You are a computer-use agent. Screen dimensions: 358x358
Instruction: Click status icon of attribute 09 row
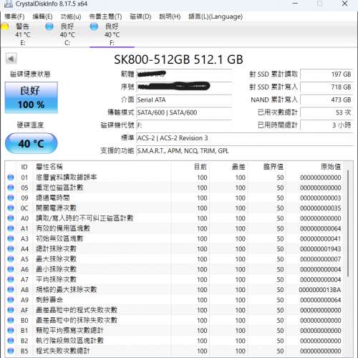(x=11, y=198)
